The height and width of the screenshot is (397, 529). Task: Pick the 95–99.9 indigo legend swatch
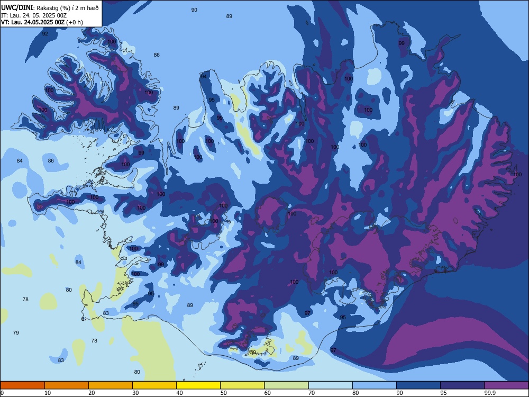462,385
